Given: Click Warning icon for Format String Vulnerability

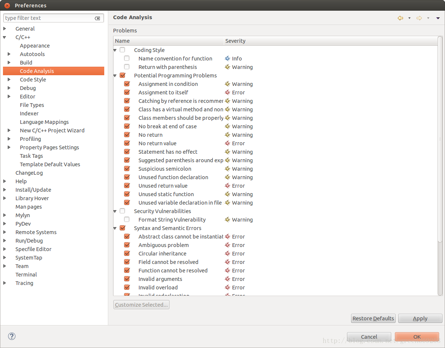Looking at the screenshot, I should coord(228,220).
